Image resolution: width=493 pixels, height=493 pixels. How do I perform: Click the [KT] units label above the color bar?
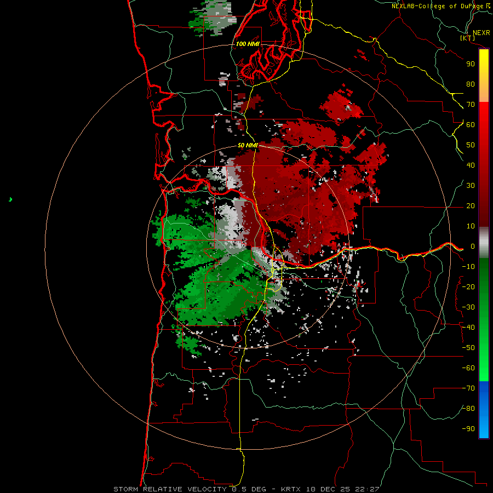click(x=468, y=38)
